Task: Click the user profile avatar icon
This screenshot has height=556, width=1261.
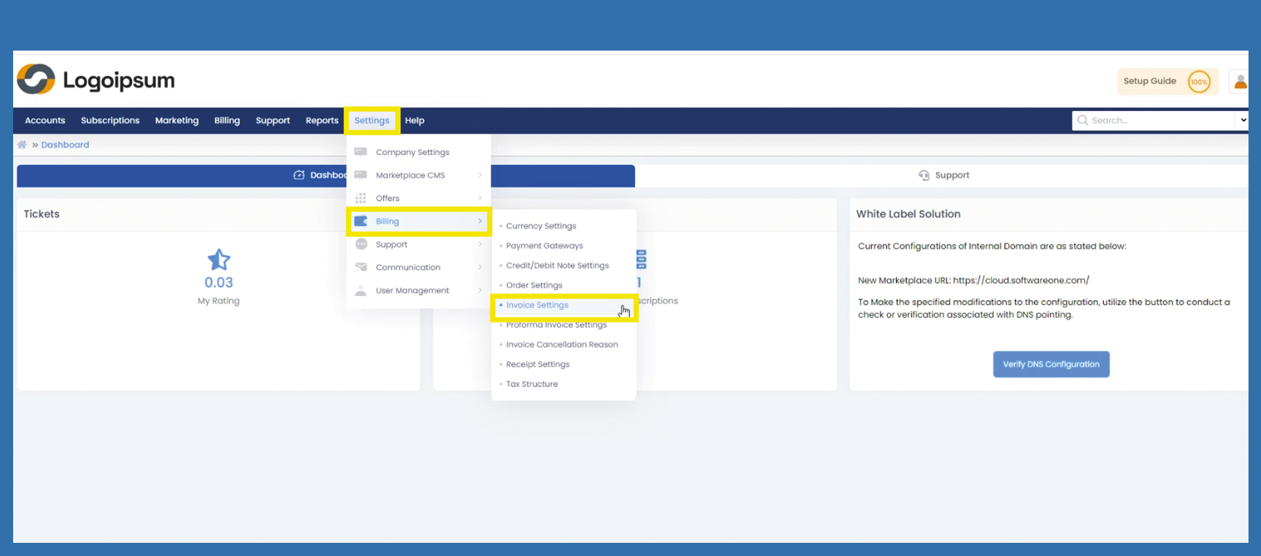Action: click(x=1239, y=81)
